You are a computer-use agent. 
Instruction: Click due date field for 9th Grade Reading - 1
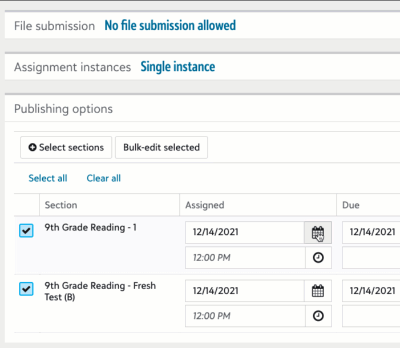pyautogui.click(x=371, y=233)
